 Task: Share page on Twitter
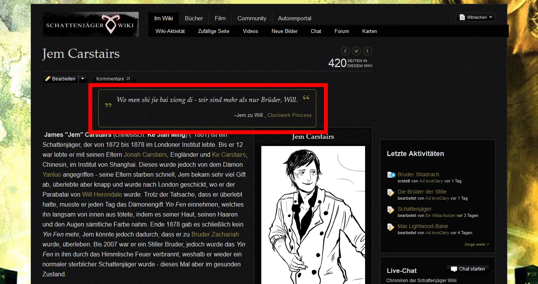357,51
